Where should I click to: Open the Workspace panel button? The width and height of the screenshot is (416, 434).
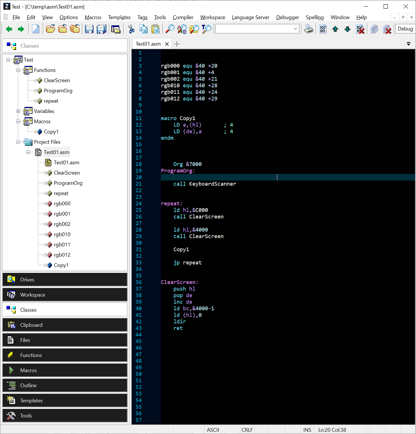(x=65, y=295)
